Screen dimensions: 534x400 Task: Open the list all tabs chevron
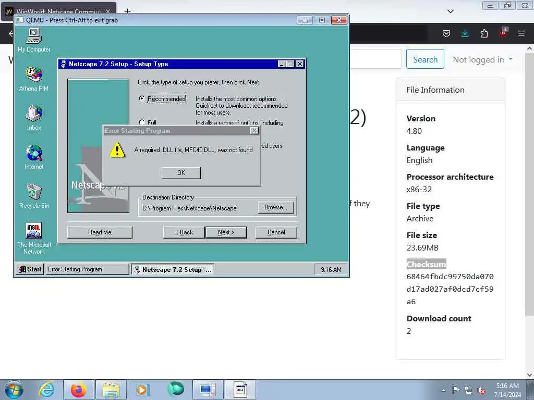click(451, 11)
